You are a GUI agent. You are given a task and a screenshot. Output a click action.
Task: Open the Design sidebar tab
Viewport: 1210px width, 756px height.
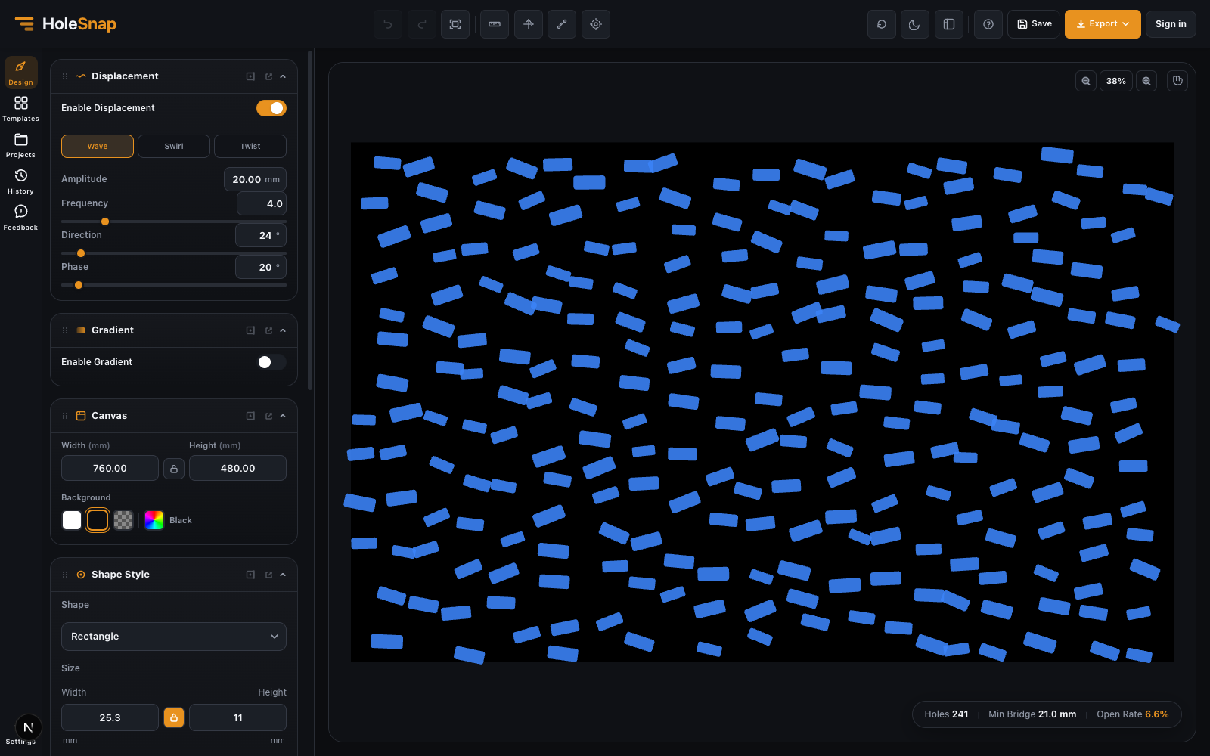[x=20, y=73]
